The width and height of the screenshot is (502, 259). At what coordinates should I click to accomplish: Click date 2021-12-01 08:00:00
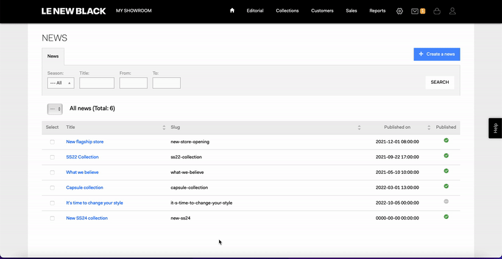397,142
